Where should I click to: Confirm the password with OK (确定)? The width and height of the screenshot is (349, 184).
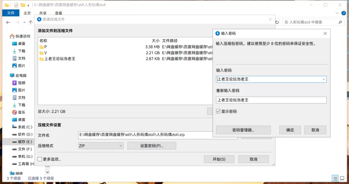(290, 130)
